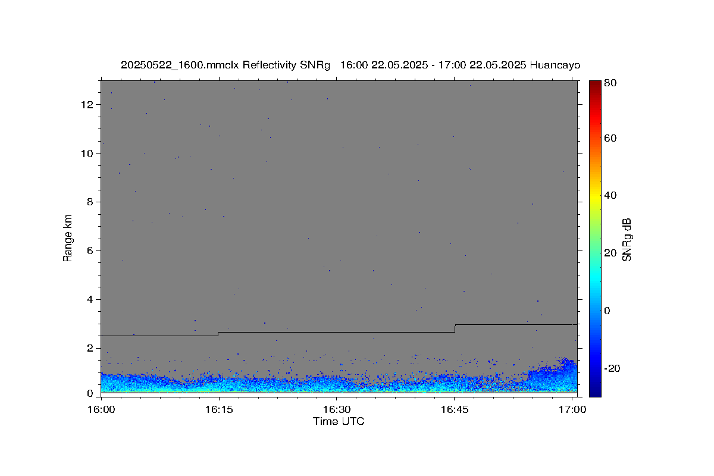Click the black line step near 16:45
The image size is (714, 476).
(x=455, y=328)
